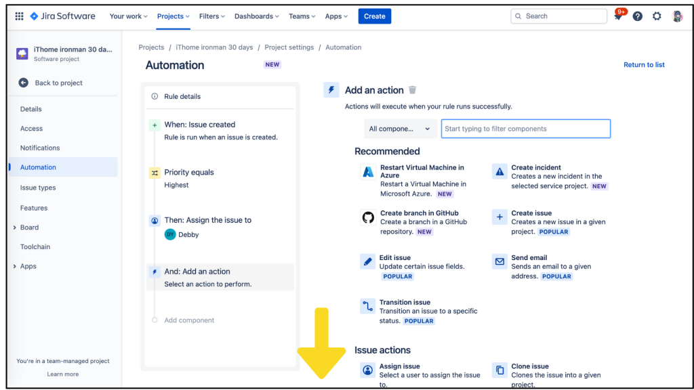This screenshot has height=390, width=694.
Task: Open the Apps dropdown in top navigation
Action: point(336,16)
